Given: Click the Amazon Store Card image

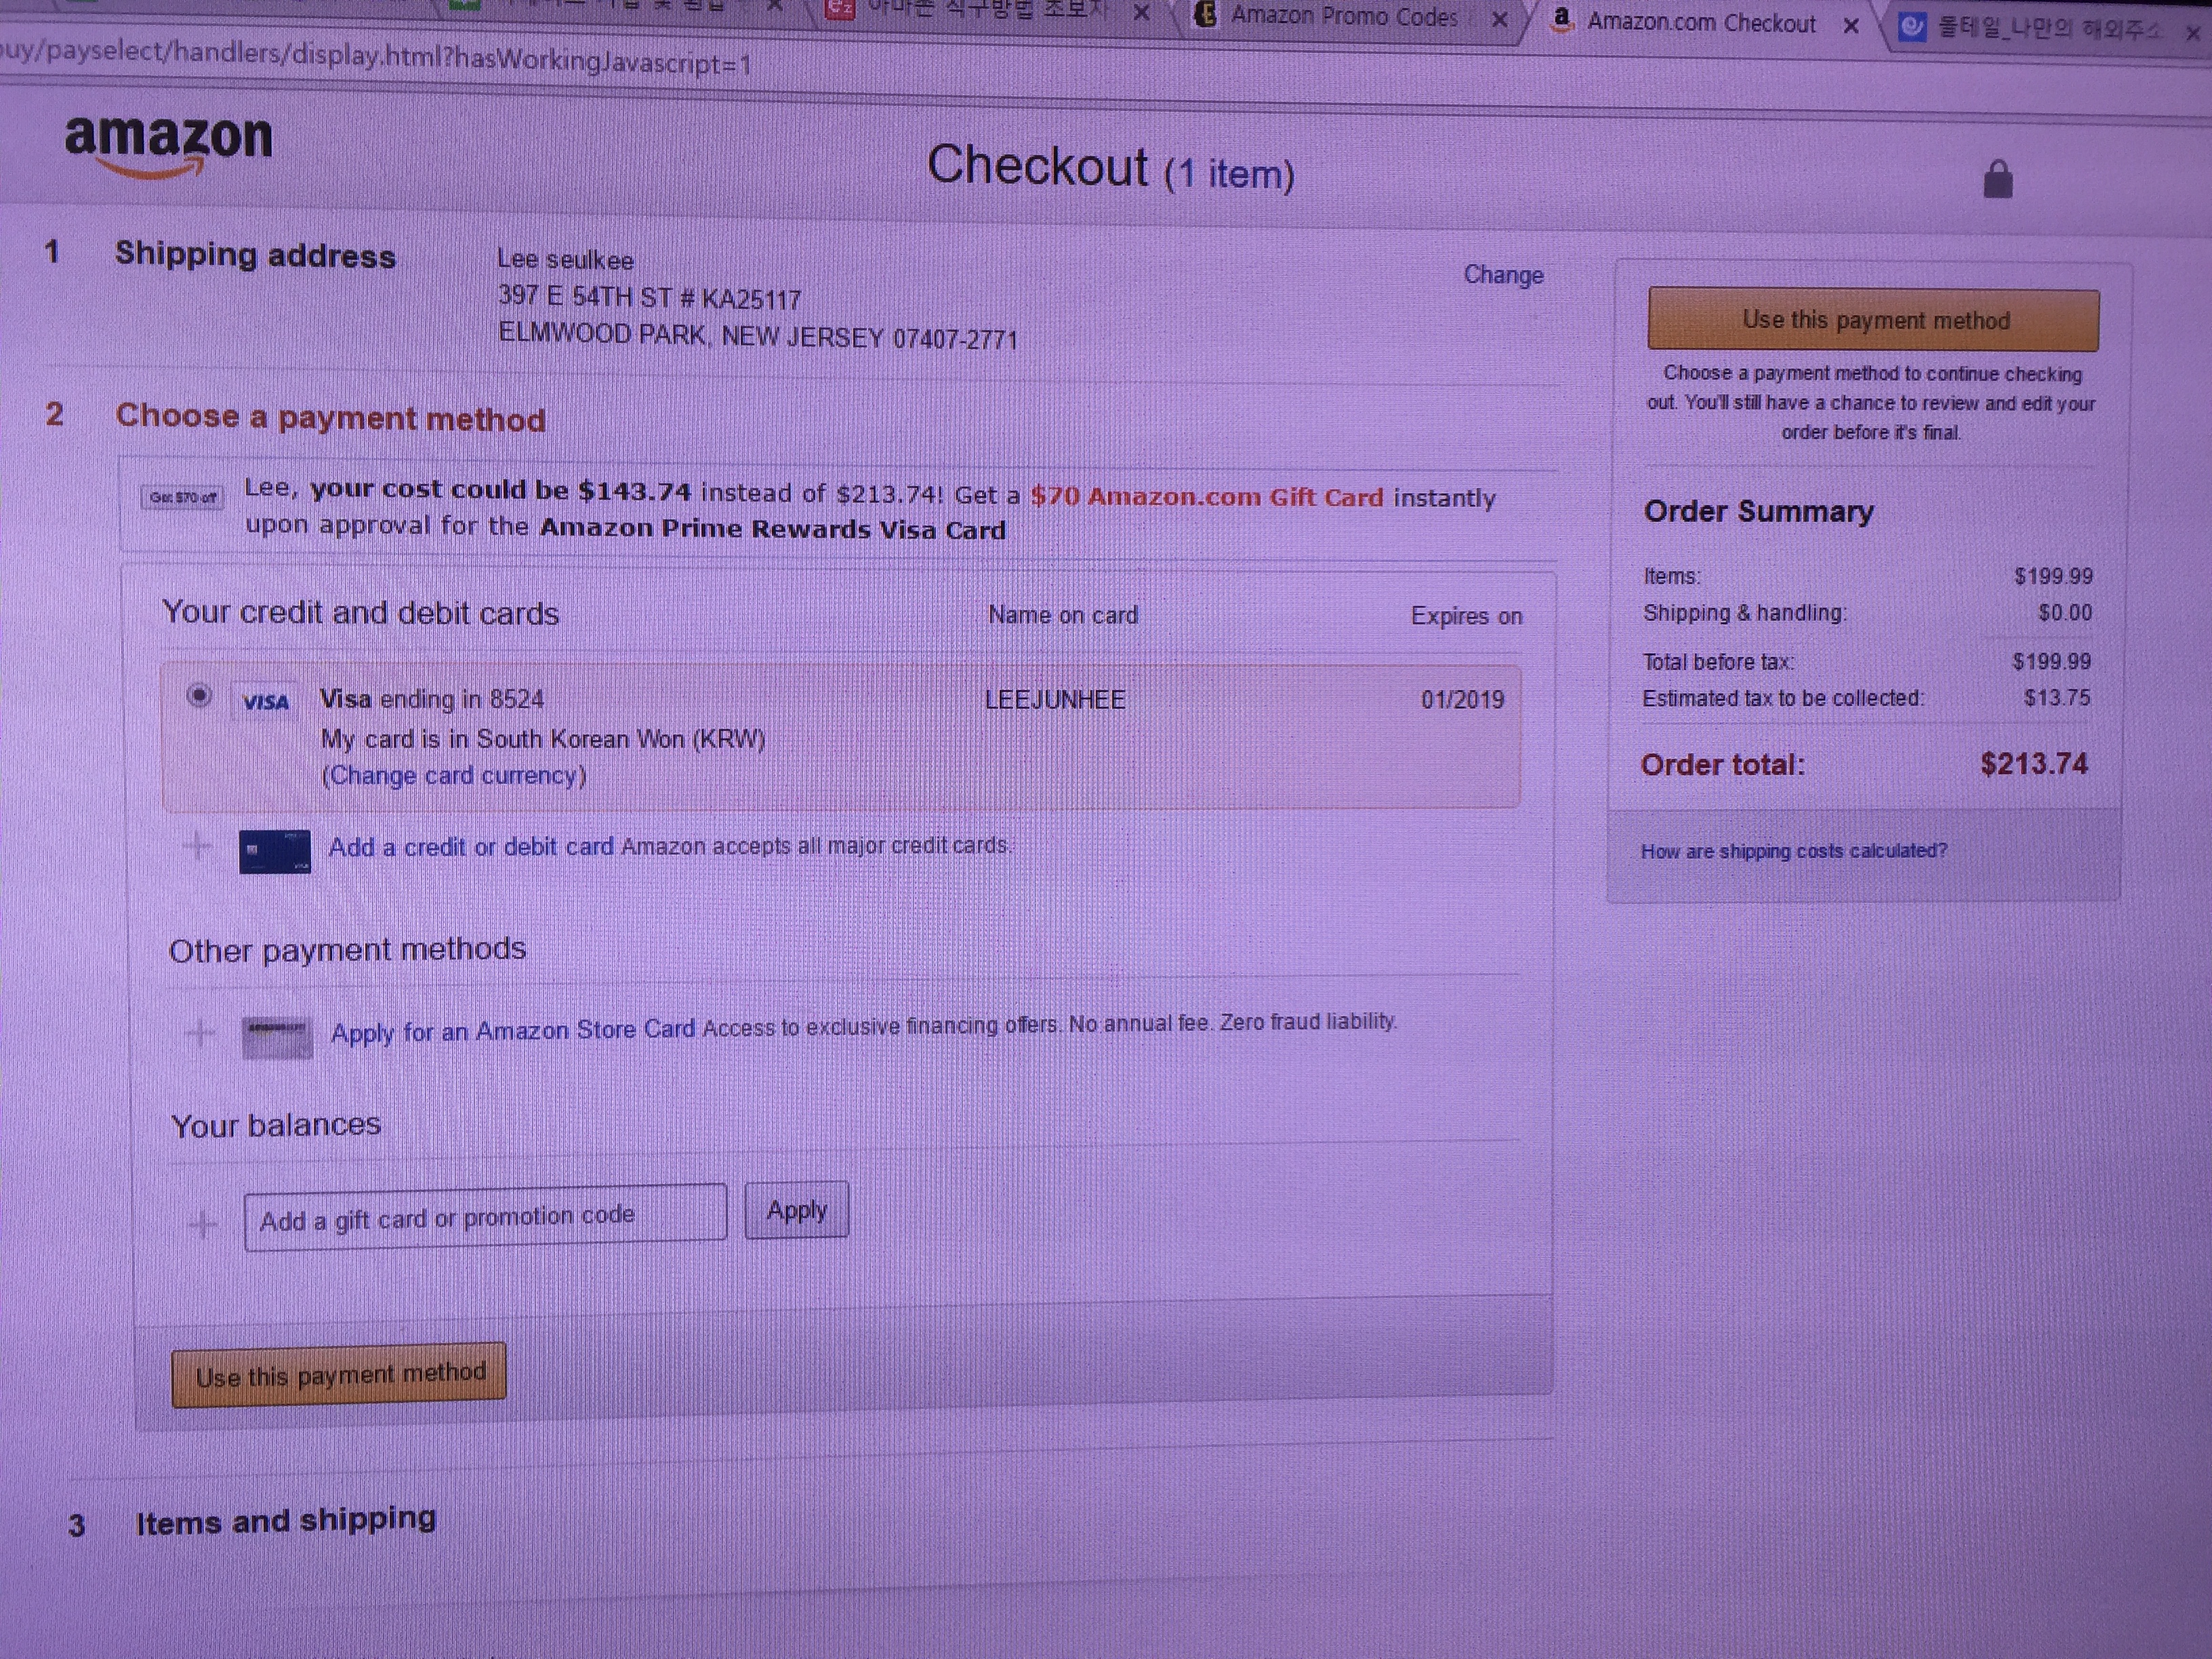Looking at the screenshot, I should [277, 1037].
